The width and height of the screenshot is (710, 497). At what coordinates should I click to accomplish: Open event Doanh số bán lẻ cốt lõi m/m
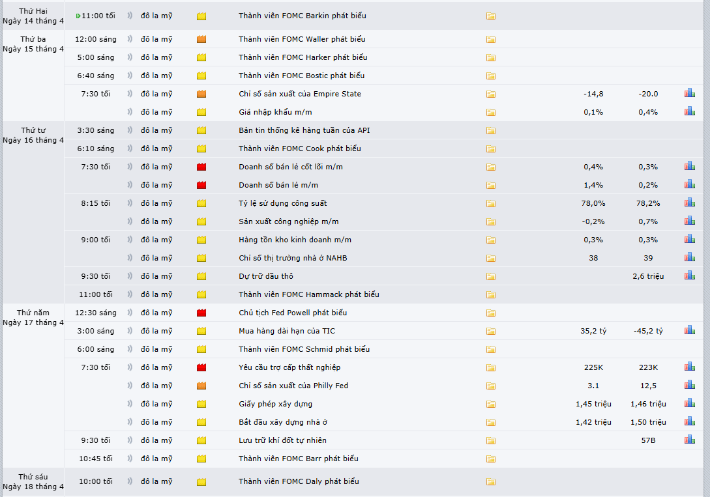click(x=291, y=167)
